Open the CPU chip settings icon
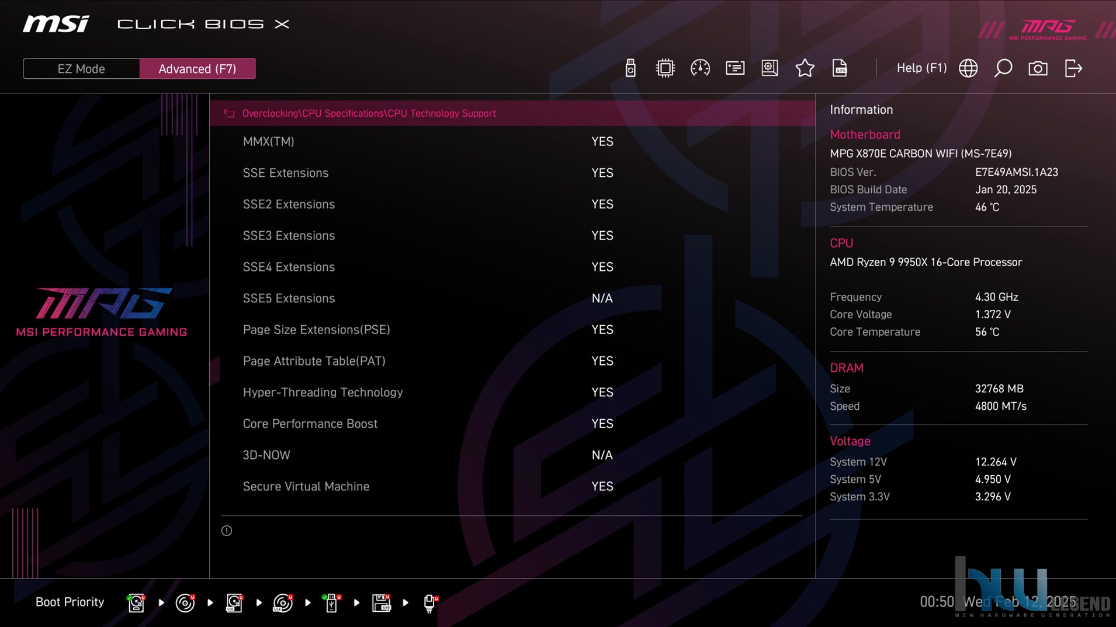 [665, 68]
